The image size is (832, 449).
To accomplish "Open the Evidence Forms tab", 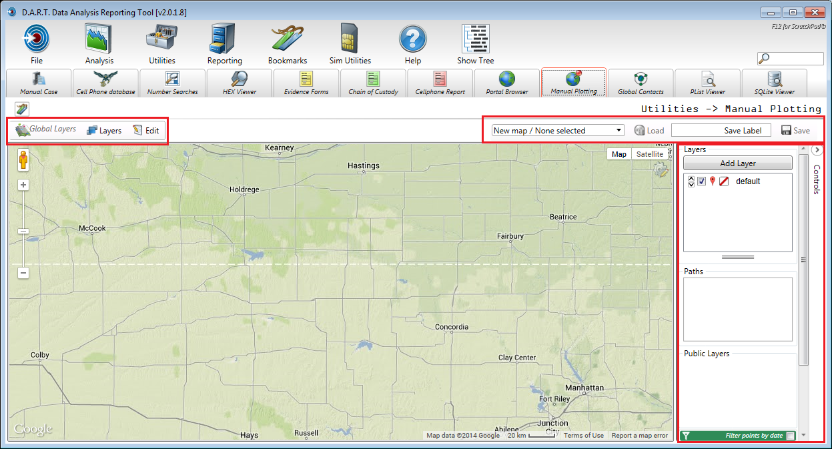I will click(x=306, y=83).
